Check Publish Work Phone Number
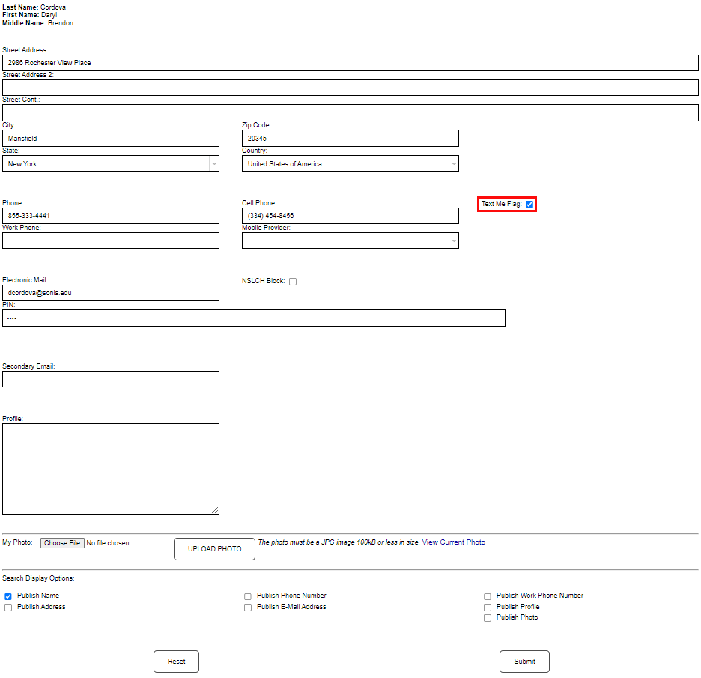Image resolution: width=701 pixels, height=678 pixels. [487, 596]
